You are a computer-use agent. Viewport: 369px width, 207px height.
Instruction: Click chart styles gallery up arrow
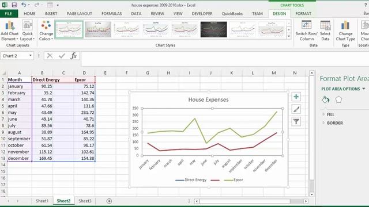pos(289,24)
